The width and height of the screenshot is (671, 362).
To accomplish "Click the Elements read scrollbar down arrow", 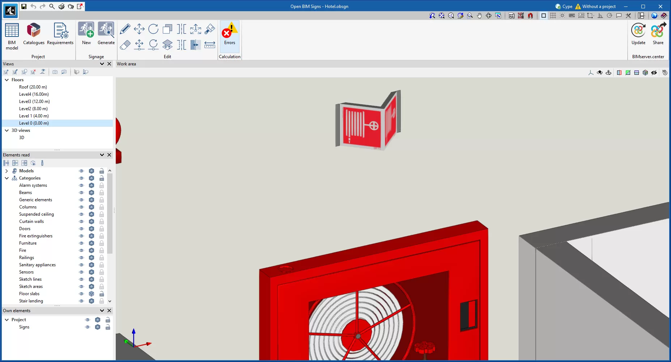I will click(x=110, y=301).
